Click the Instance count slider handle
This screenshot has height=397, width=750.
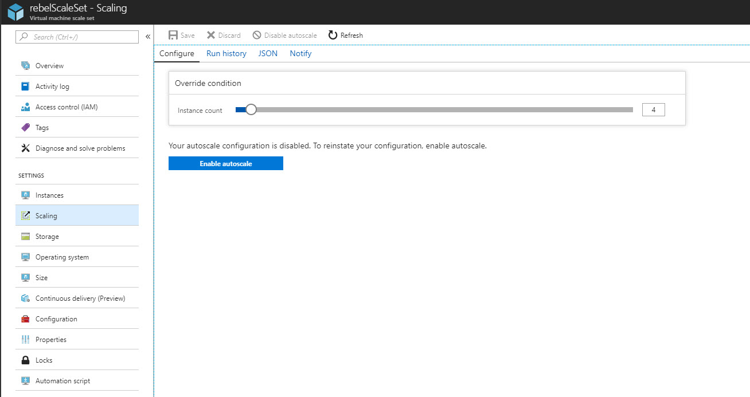[x=251, y=110]
